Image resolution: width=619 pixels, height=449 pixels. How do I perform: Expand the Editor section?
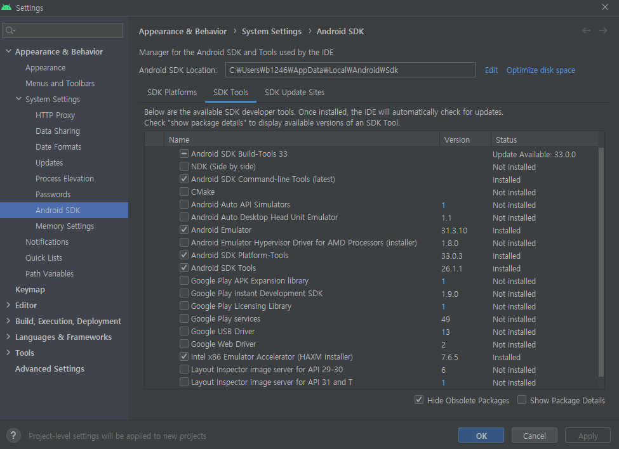(x=8, y=305)
